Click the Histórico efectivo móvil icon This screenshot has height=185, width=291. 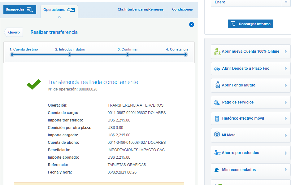coord(217,118)
